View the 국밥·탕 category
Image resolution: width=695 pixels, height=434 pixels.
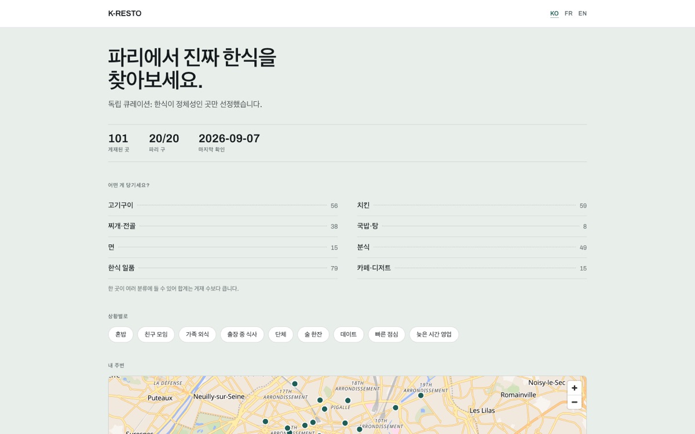point(471,226)
